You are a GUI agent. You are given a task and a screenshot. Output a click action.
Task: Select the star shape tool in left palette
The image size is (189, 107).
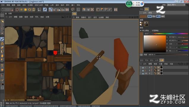(x=2, y=70)
